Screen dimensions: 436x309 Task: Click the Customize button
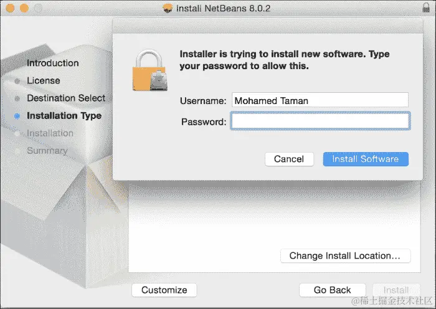164,290
